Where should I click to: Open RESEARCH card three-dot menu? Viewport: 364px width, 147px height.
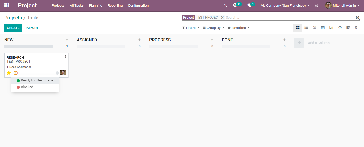coord(66,57)
